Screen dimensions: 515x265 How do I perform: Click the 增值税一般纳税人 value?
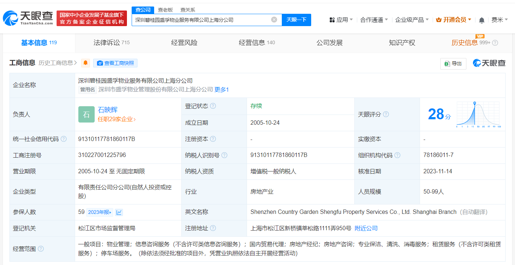tap(273, 171)
